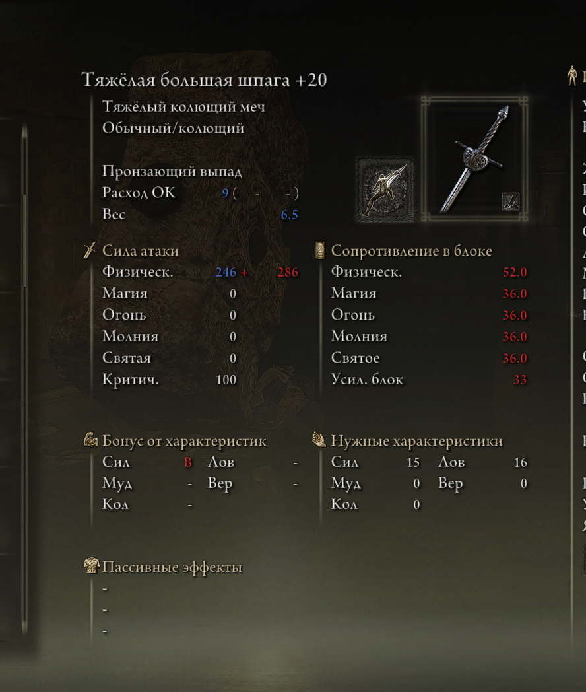This screenshot has width=586, height=692.
Task: Click the Piercing Fang skill icon
Action: pyautogui.click(x=385, y=190)
